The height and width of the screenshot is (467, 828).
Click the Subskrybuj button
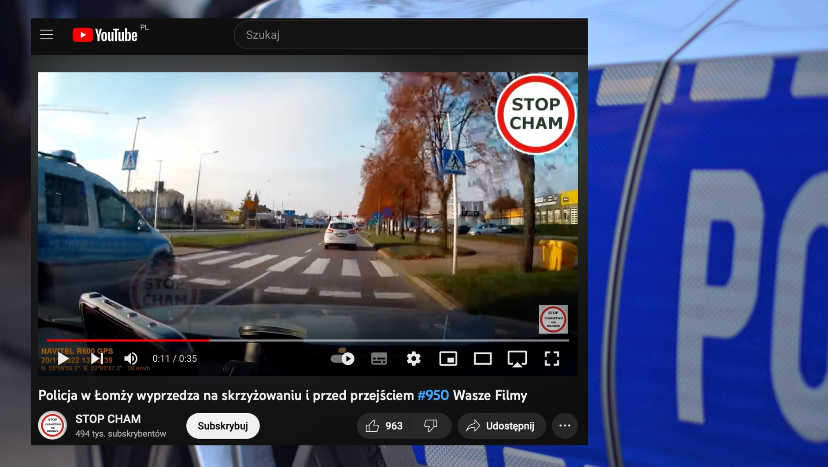pyautogui.click(x=223, y=426)
